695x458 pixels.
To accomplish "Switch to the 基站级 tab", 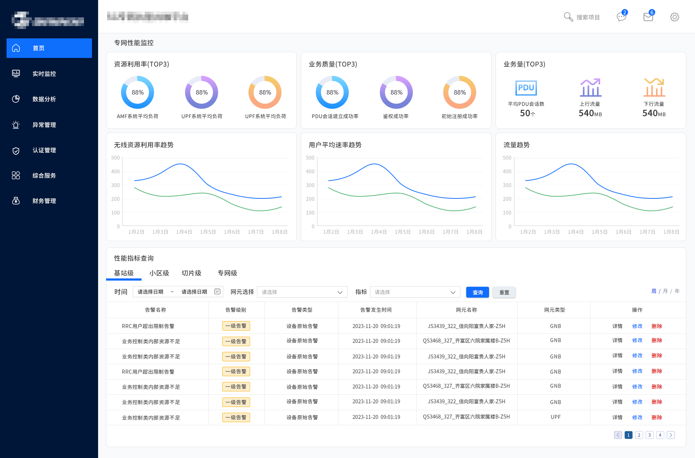I will [x=124, y=273].
